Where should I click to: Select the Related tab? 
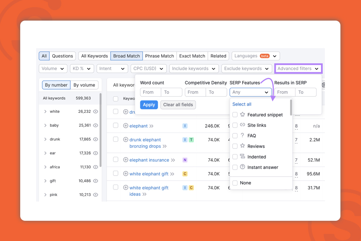click(218, 56)
